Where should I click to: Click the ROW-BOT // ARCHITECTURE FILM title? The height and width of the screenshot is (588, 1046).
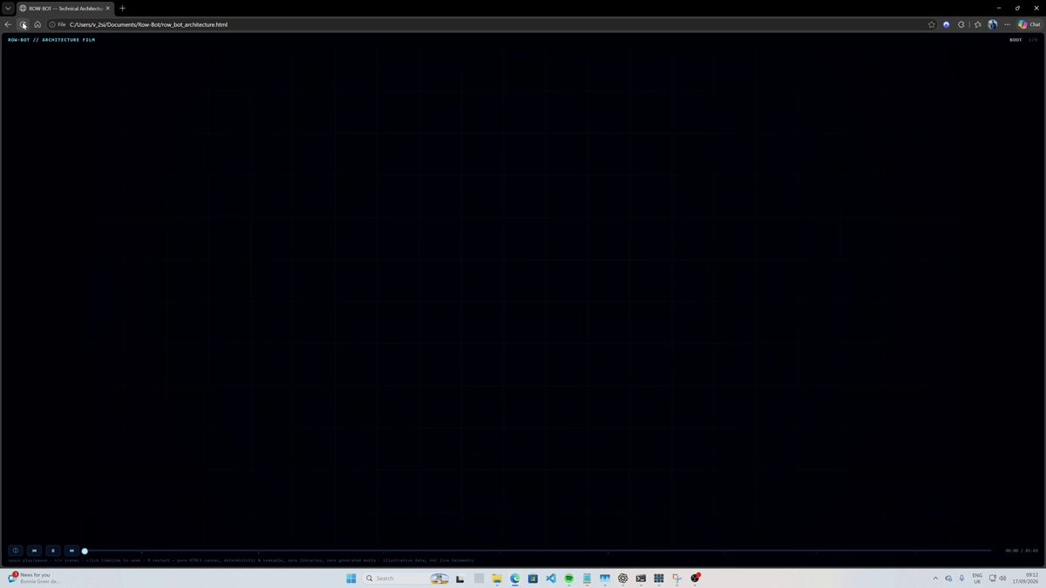[x=51, y=40]
